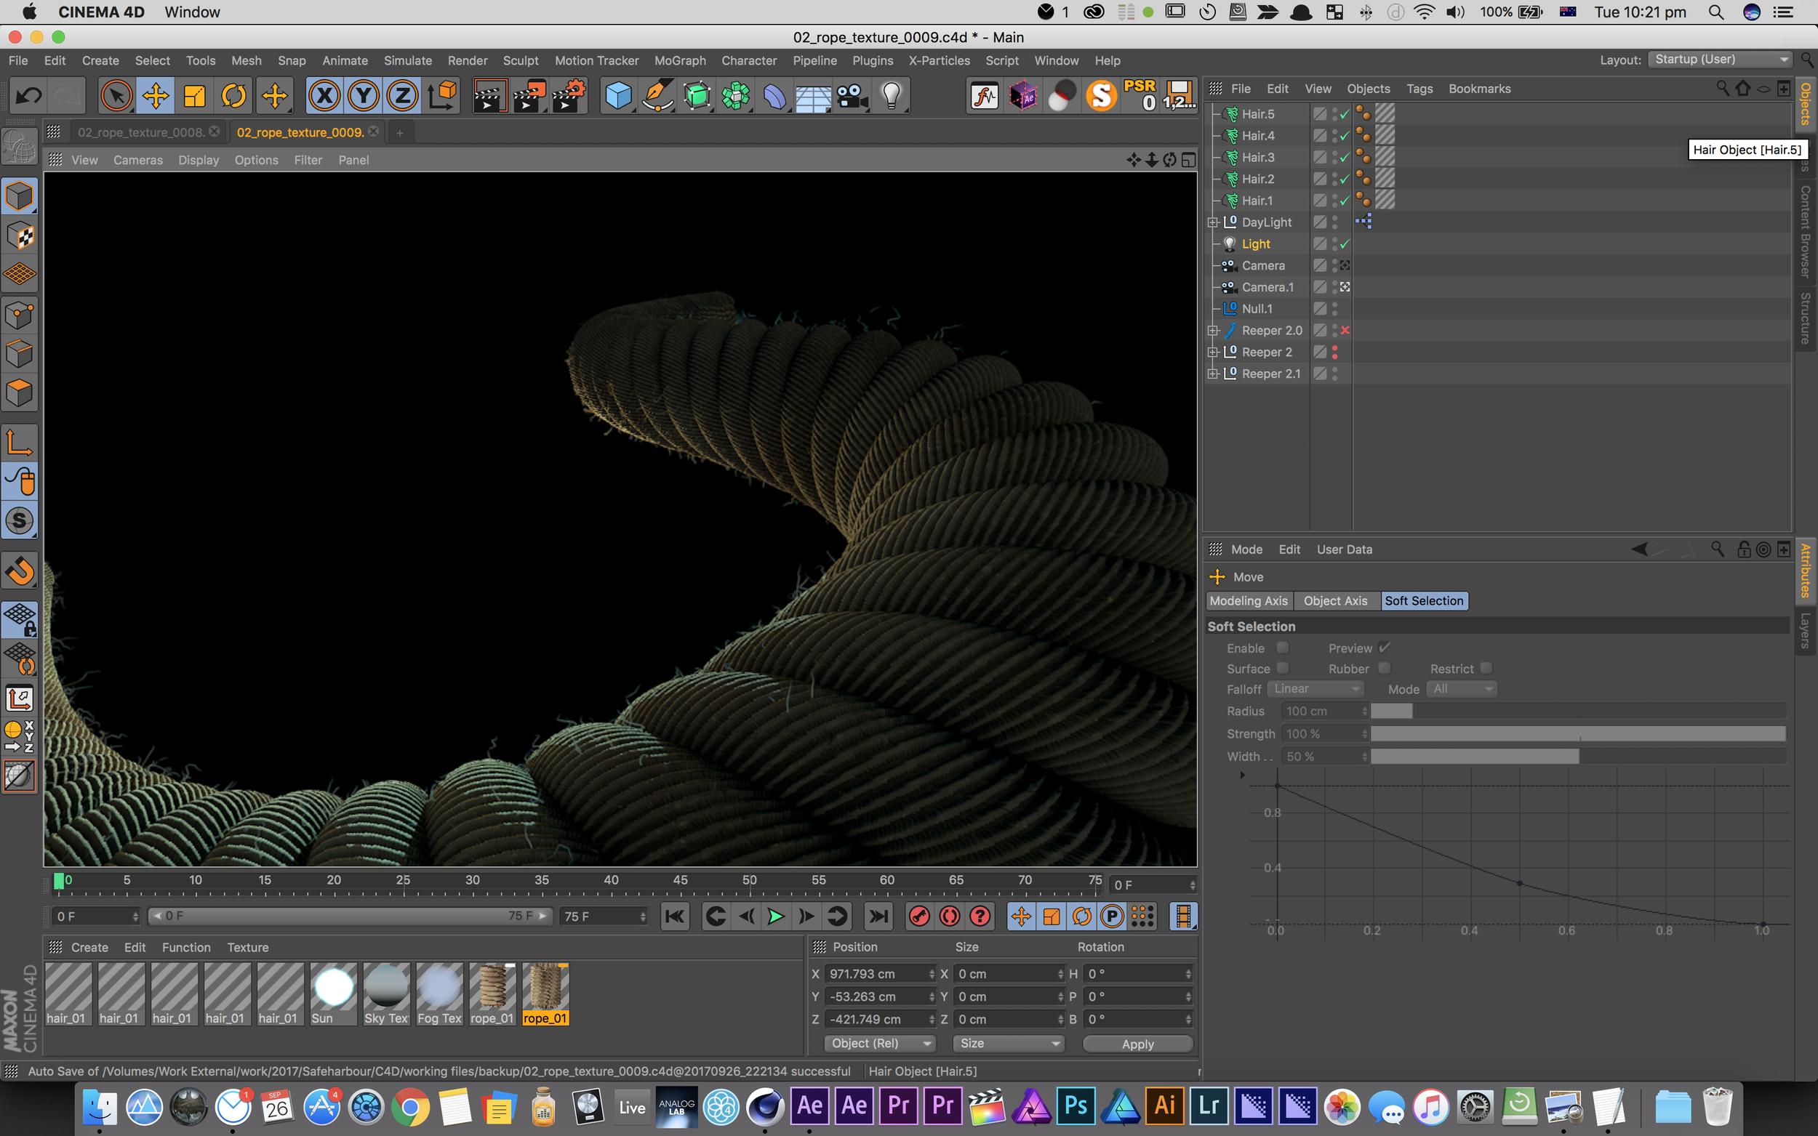1818x1136 pixels.
Task: Open the viewport Cameras menu
Action: coord(137,160)
